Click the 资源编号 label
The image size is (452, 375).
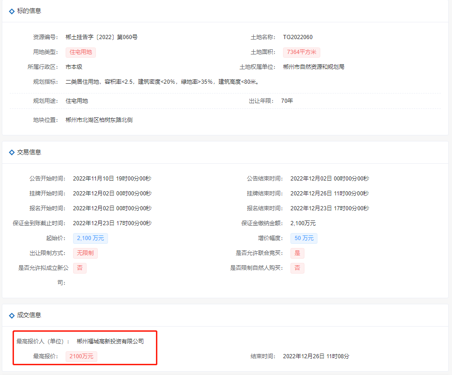click(x=45, y=37)
